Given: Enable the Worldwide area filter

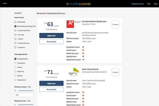Looking at the screenshot, I should pos(15,22).
